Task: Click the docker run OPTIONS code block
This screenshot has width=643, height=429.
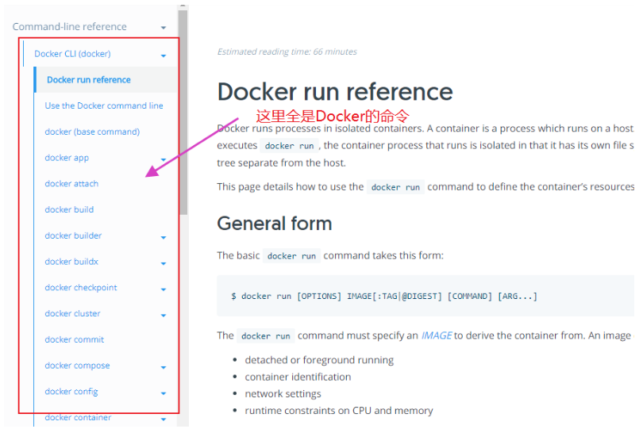Action: [425, 296]
